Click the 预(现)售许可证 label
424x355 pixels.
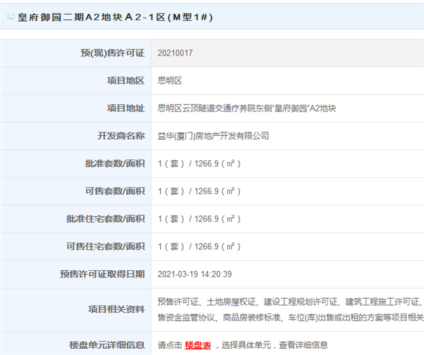click(113, 53)
